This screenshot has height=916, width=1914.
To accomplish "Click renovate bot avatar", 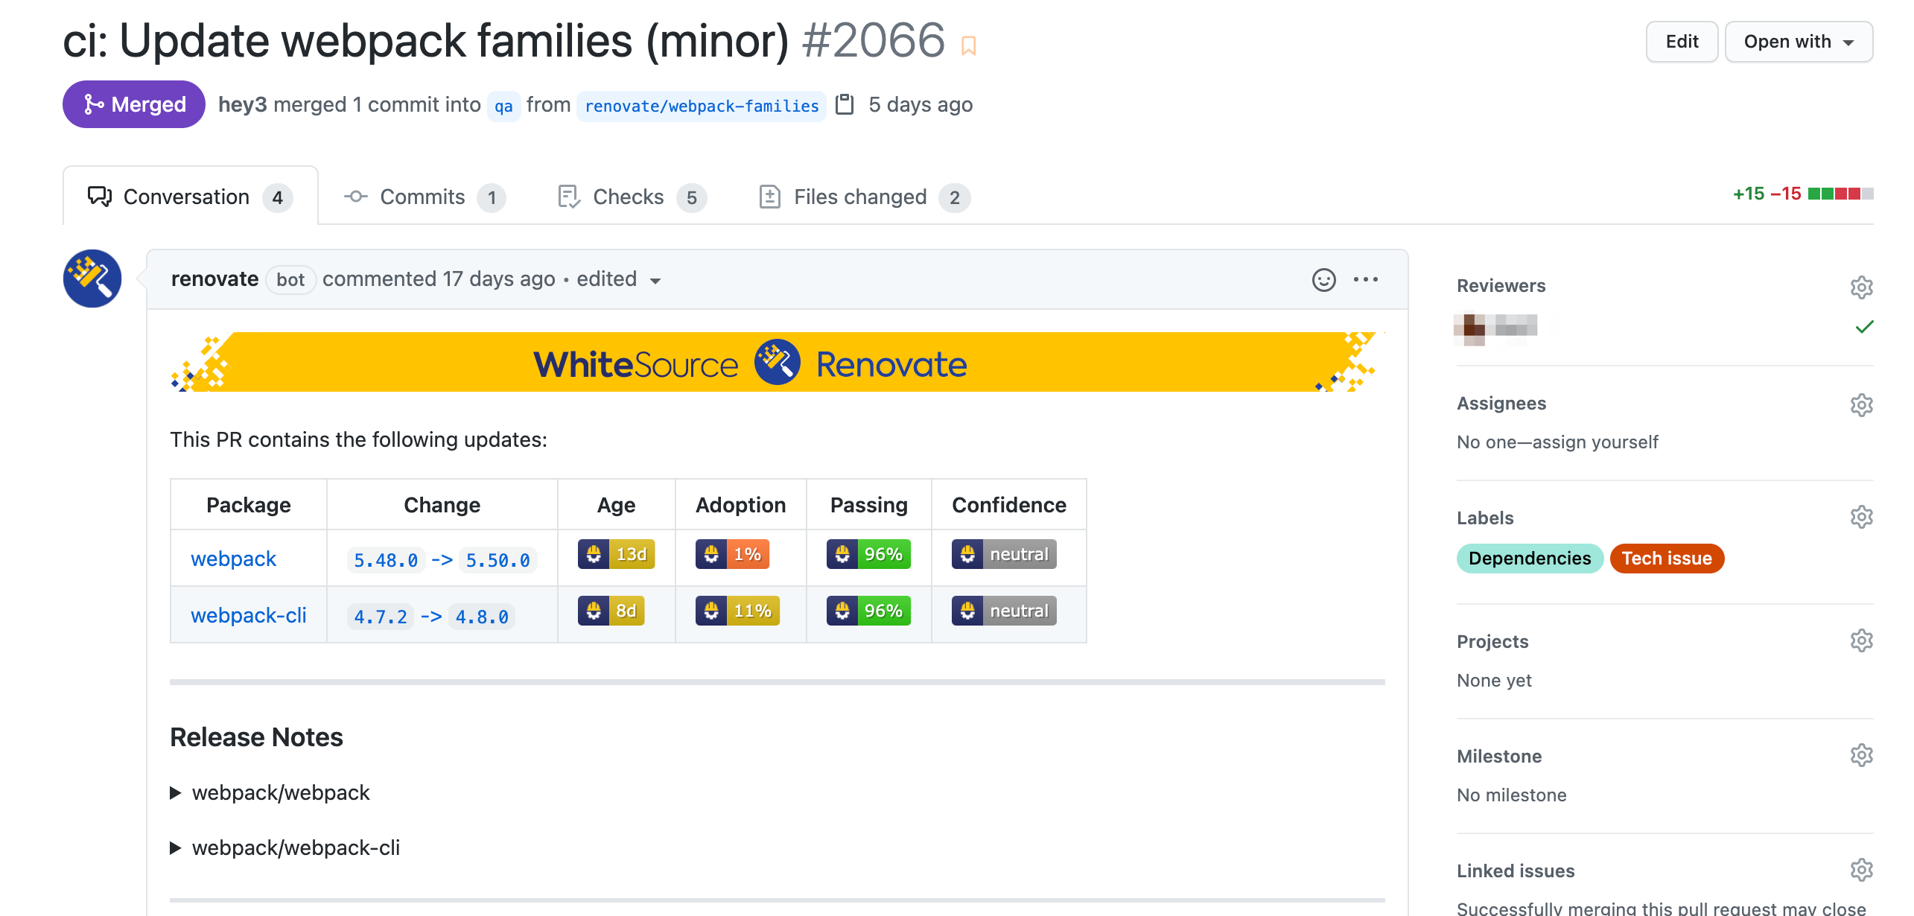I will (x=92, y=279).
